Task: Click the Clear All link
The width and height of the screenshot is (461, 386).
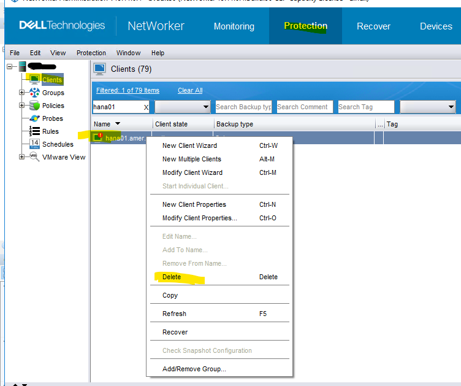Action: [x=190, y=90]
